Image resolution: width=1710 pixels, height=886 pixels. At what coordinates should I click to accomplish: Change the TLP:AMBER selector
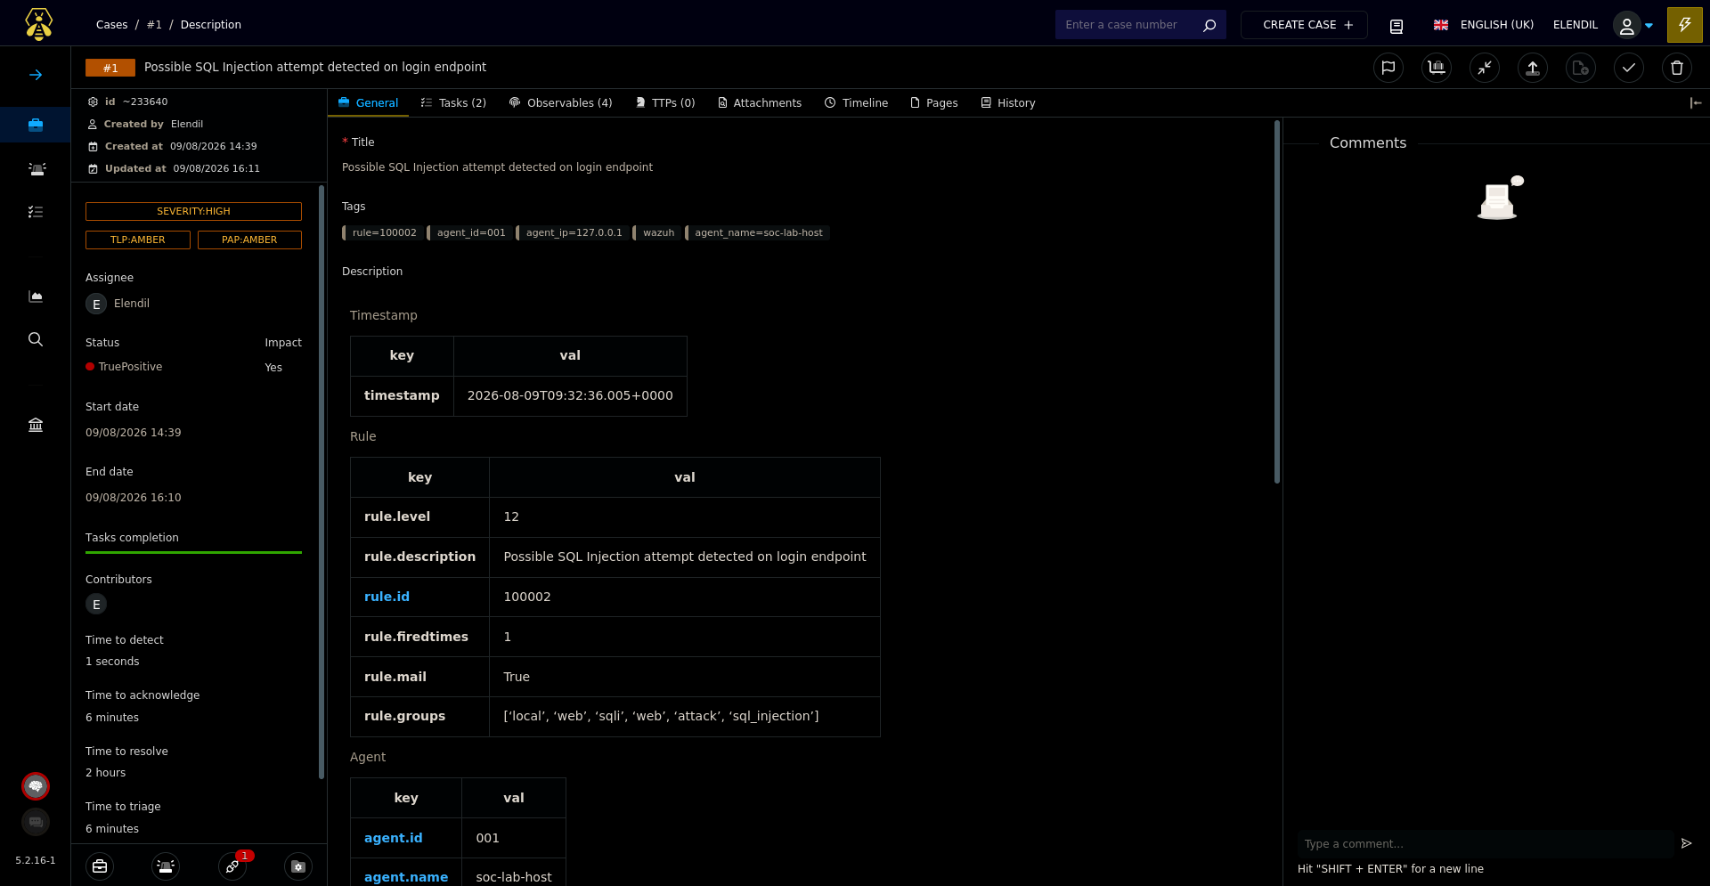(x=138, y=240)
